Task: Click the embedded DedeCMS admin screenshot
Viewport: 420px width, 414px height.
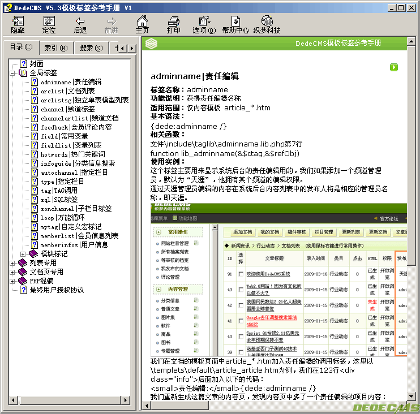Action: point(278,279)
